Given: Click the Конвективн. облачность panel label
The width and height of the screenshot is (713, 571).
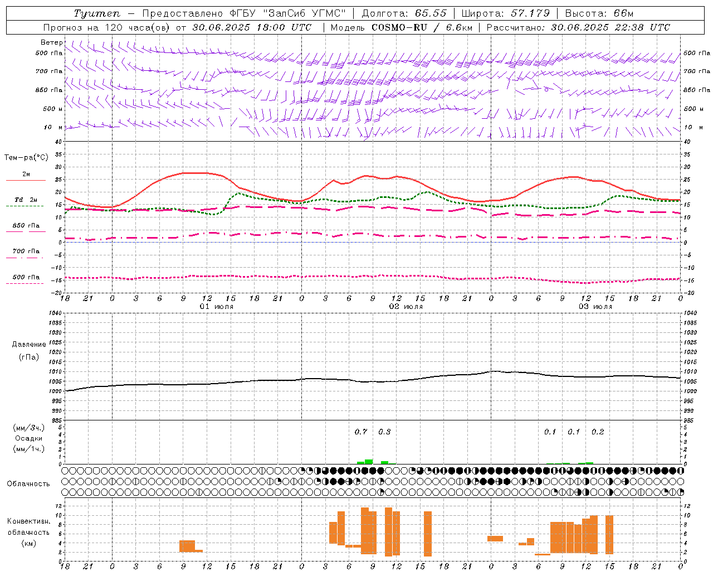Looking at the screenshot, I should coord(28,532).
